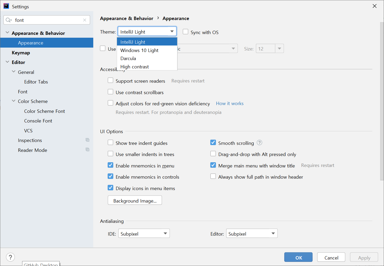The height and width of the screenshot is (266, 384).
Task: Disable Enable mnemonics in menu
Action: (x=110, y=165)
